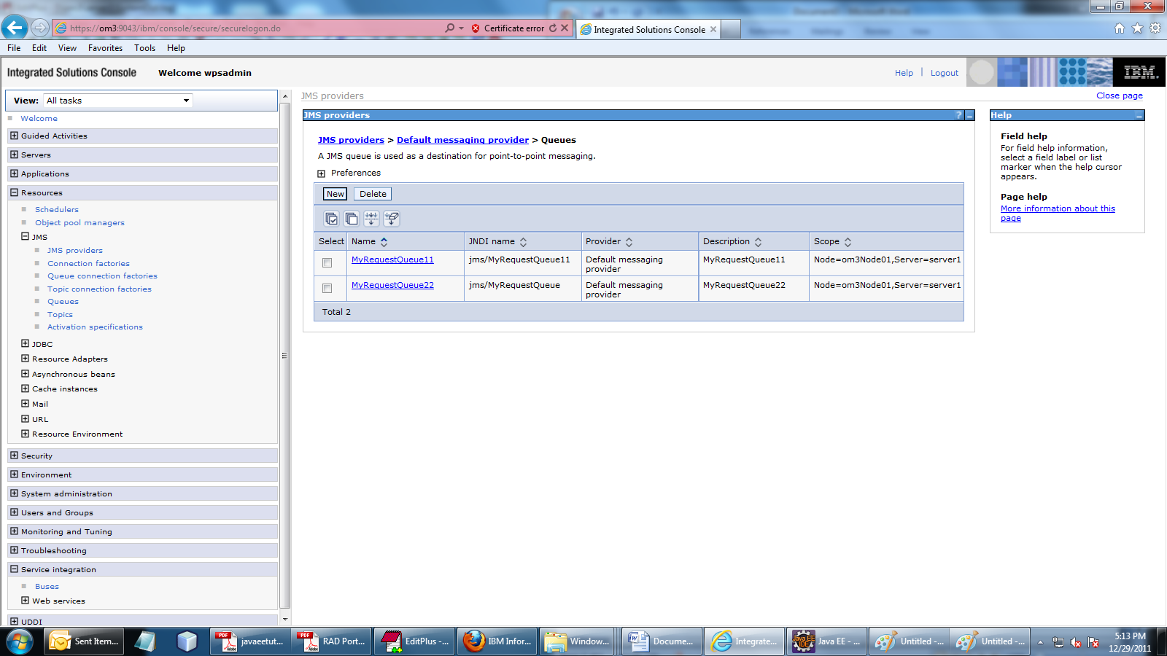The width and height of the screenshot is (1167, 656).
Task: Open Firefox IBM Infor taskbar item
Action: [x=498, y=641]
